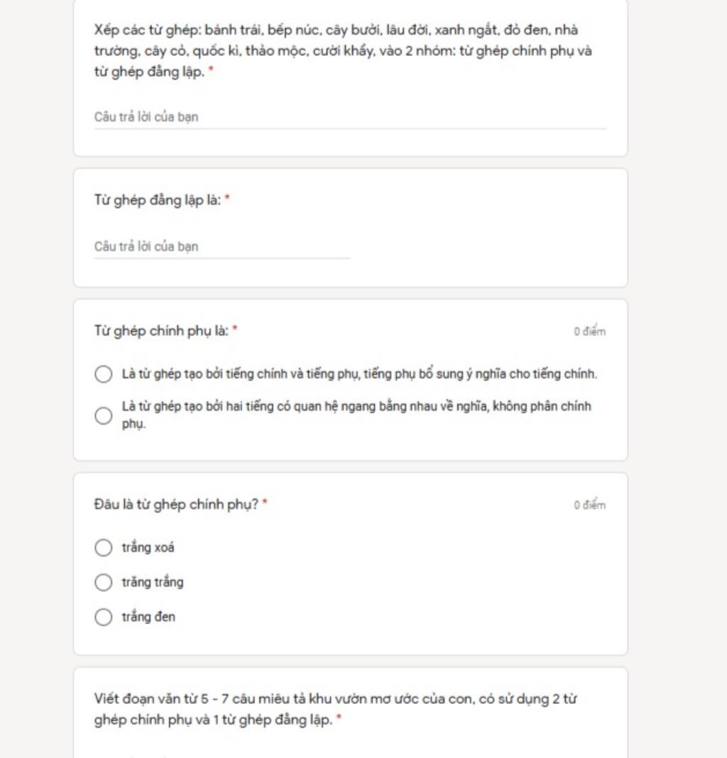
Task: Click the required asterisk after 'Từ ghép đẳng lập là:'
Action: click(x=227, y=198)
